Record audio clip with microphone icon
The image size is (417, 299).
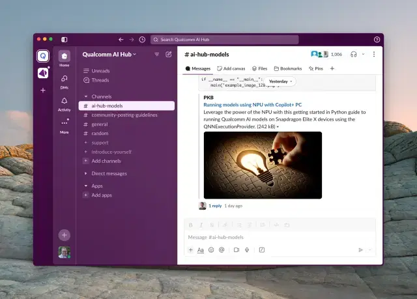pyautogui.click(x=247, y=249)
